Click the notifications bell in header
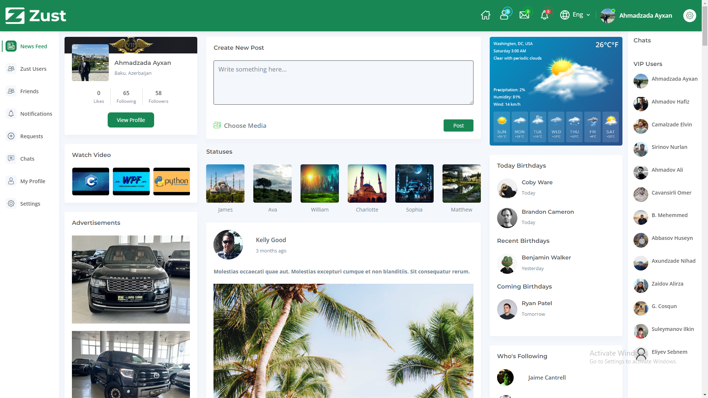Viewport: 708px width, 398px height. click(x=544, y=15)
